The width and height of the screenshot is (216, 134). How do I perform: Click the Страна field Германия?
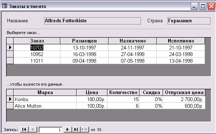click(189, 21)
